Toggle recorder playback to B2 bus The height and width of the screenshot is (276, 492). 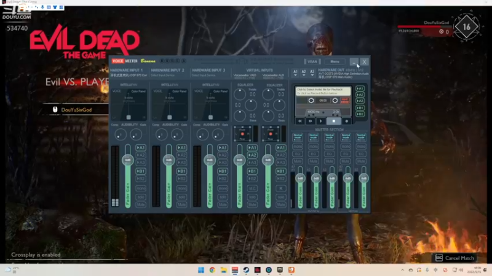point(360,114)
